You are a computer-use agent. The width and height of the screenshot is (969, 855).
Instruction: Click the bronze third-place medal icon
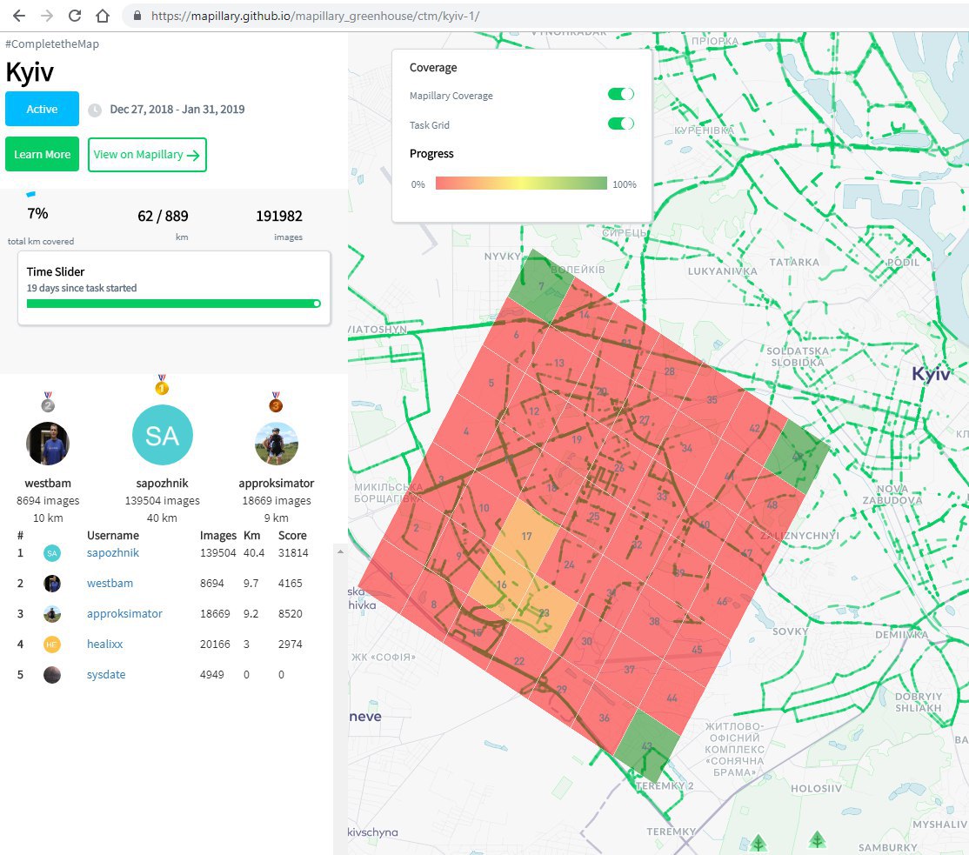coord(276,402)
